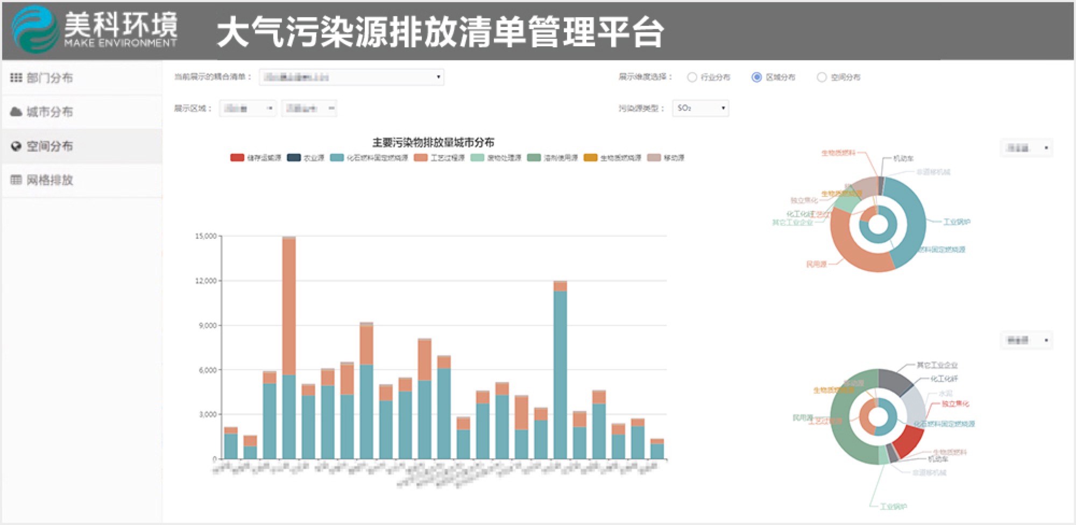Viewport: 1076px width, 525px height.
Task: Toggle the orange 生物质燃烧源 legend swatch
Action: coord(590,158)
